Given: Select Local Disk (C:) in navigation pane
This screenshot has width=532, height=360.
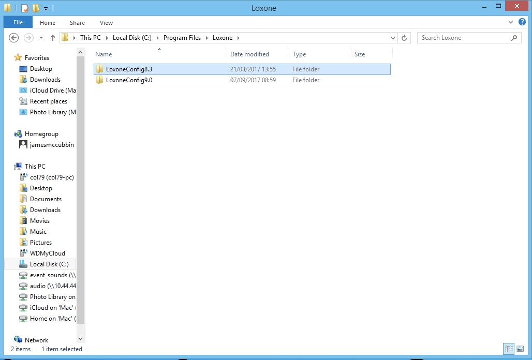Looking at the screenshot, I should 49,264.
